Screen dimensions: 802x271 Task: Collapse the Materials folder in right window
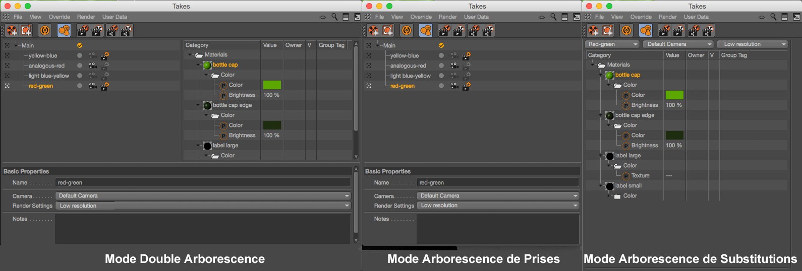coord(593,65)
